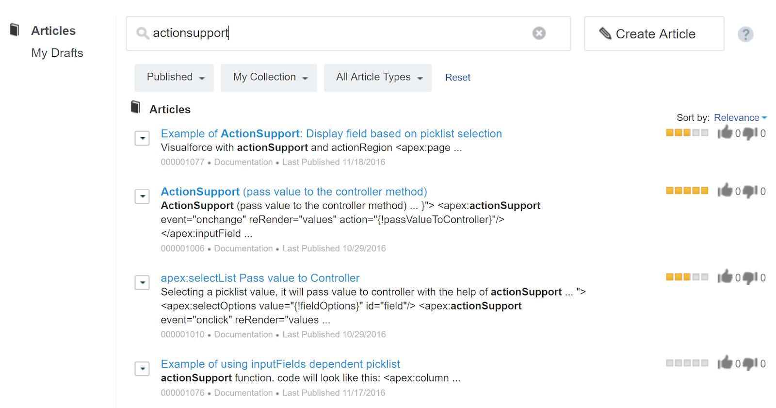Click the clear search text icon

tap(539, 33)
